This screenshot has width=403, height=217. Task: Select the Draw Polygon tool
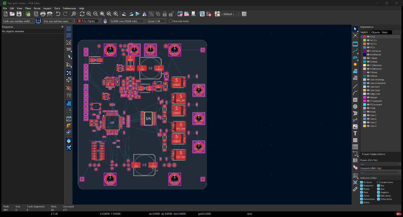pyautogui.click(x=355, y=113)
